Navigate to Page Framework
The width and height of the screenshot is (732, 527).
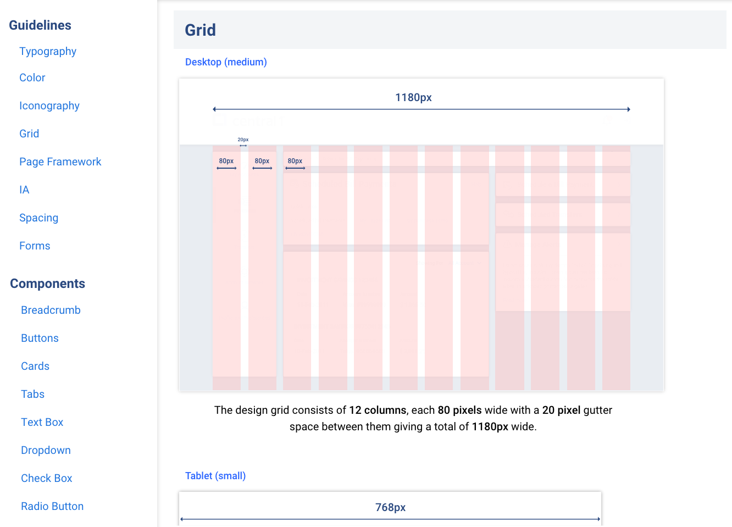coord(60,162)
